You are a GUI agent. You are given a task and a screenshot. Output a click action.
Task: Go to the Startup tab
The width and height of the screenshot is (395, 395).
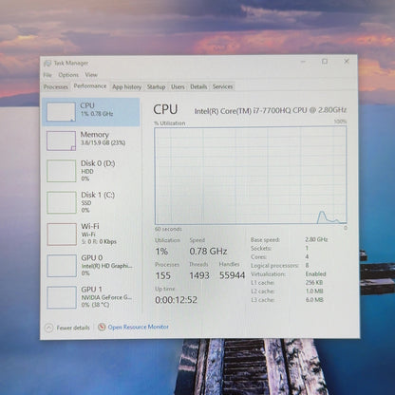point(156,86)
